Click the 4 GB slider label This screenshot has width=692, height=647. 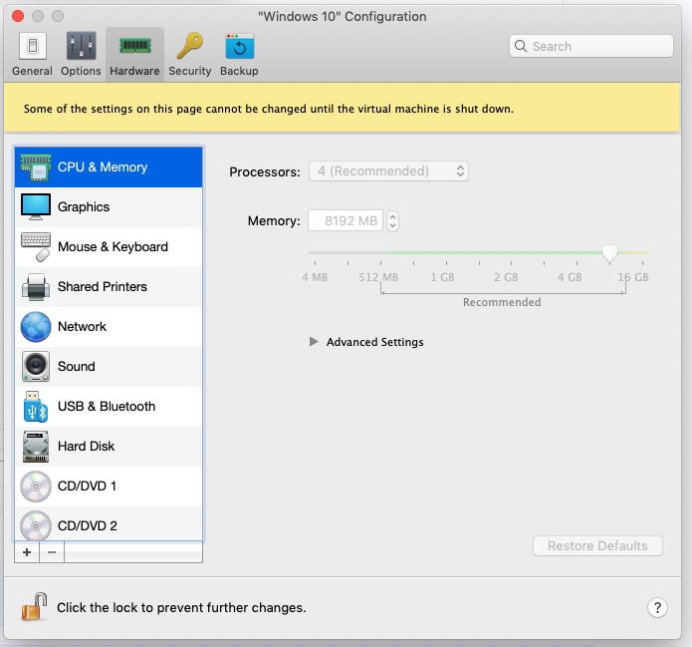(x=570, y=277)
